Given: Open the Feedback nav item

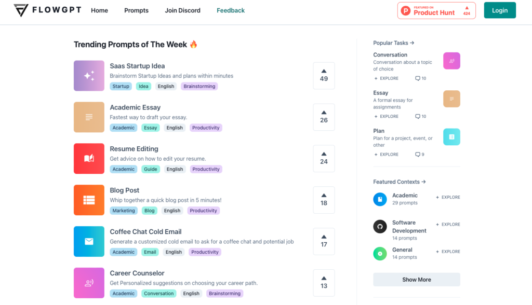Looking at the screenshot, I should click(x=231, y=10).
